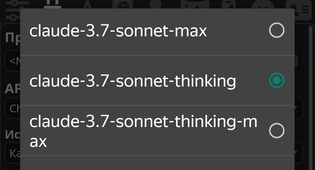Click the vertical scrollbar on the right edge

pyautogui.click(x=311, y=98)
